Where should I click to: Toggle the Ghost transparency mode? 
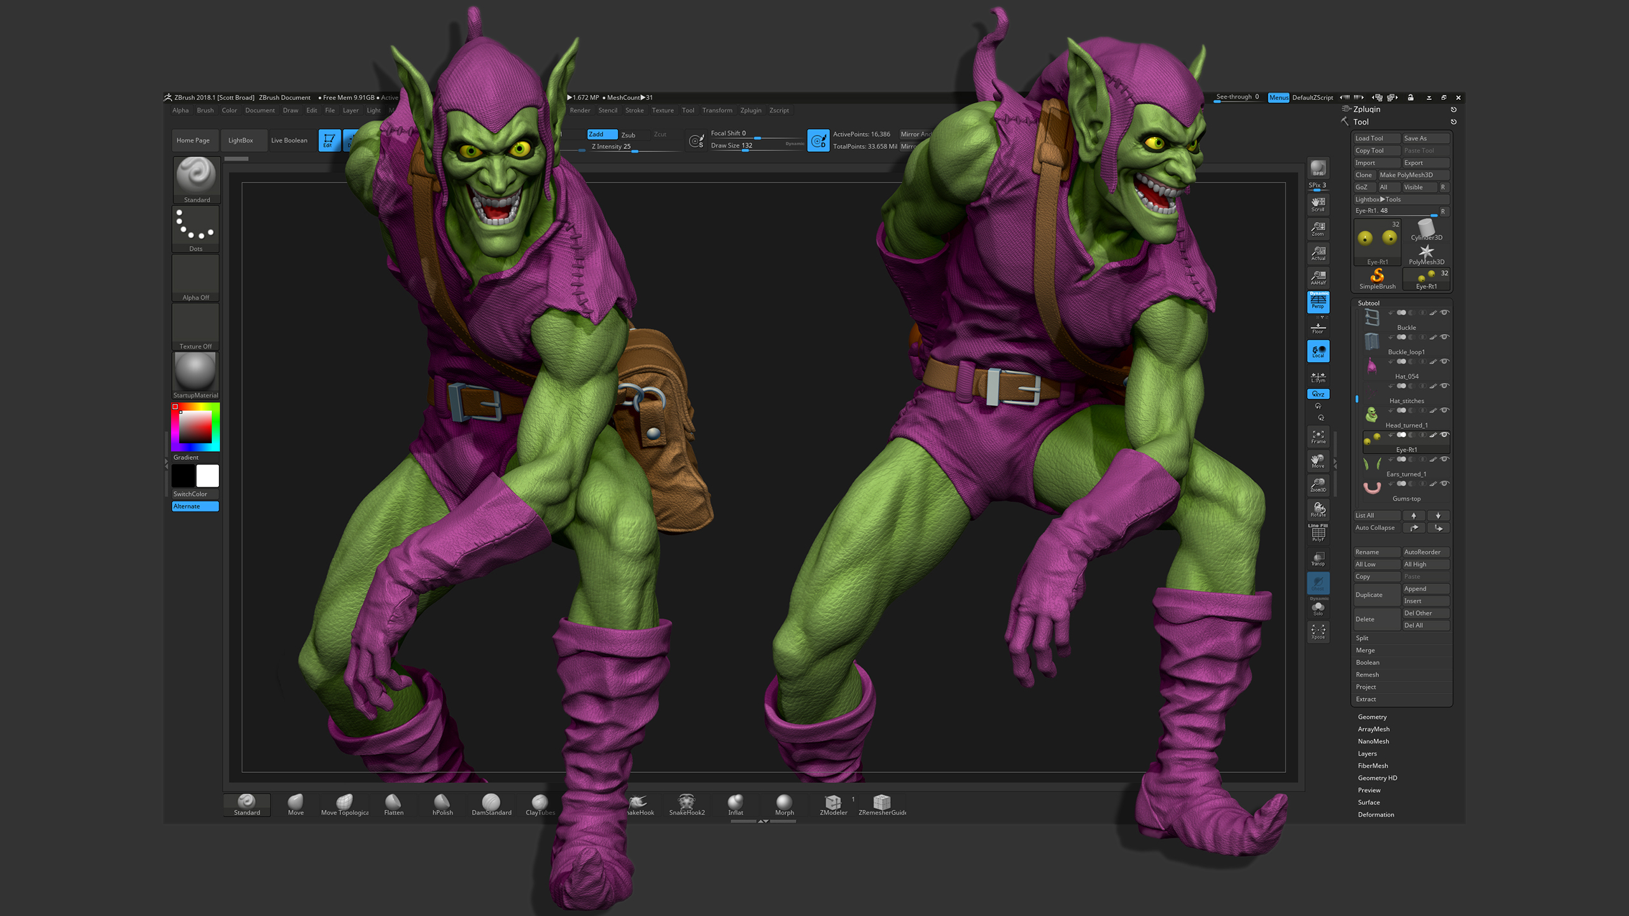point(1318,583)
